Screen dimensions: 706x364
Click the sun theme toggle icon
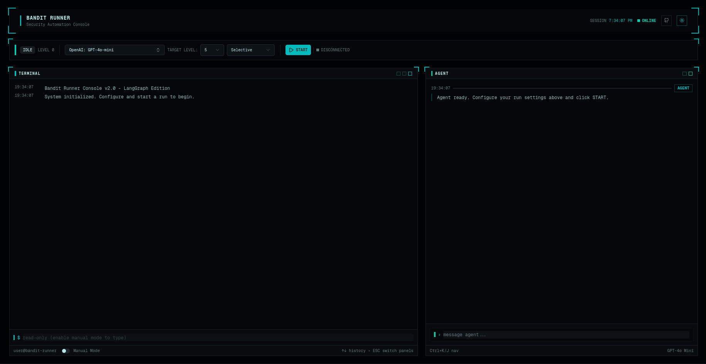point(682,20)
